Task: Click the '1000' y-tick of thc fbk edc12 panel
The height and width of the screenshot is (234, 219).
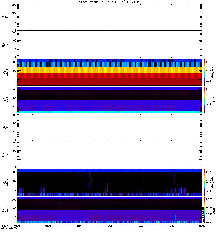Action: click(x=13, y=172)
